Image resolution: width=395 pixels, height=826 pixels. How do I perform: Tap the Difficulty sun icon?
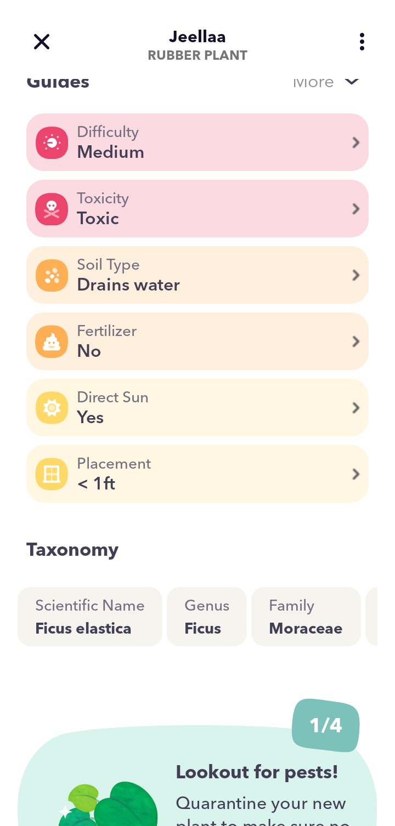pyautogui.click(x=52, y=143)
